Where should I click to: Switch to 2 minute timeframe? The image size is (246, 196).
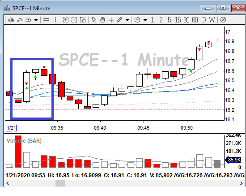[161, 20]
